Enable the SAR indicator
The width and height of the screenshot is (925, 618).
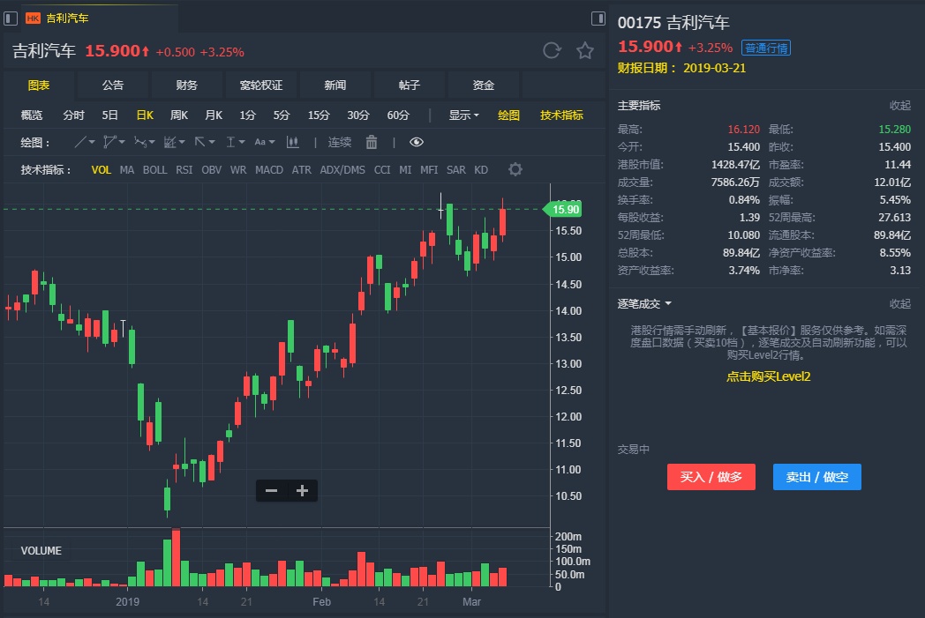coord(456,169)
